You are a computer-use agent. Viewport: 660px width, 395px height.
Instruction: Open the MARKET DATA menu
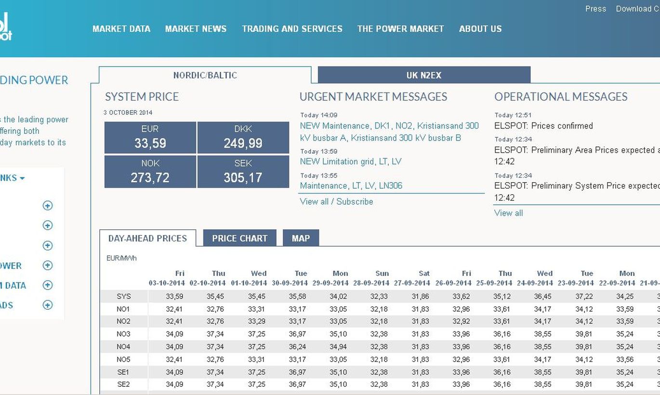(x=121, y=29)
